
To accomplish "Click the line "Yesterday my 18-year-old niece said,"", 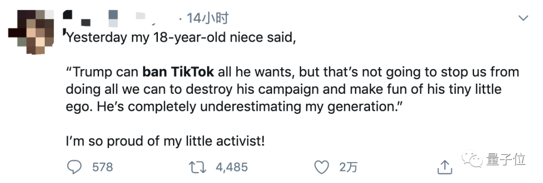I will [x=180, y=37].
